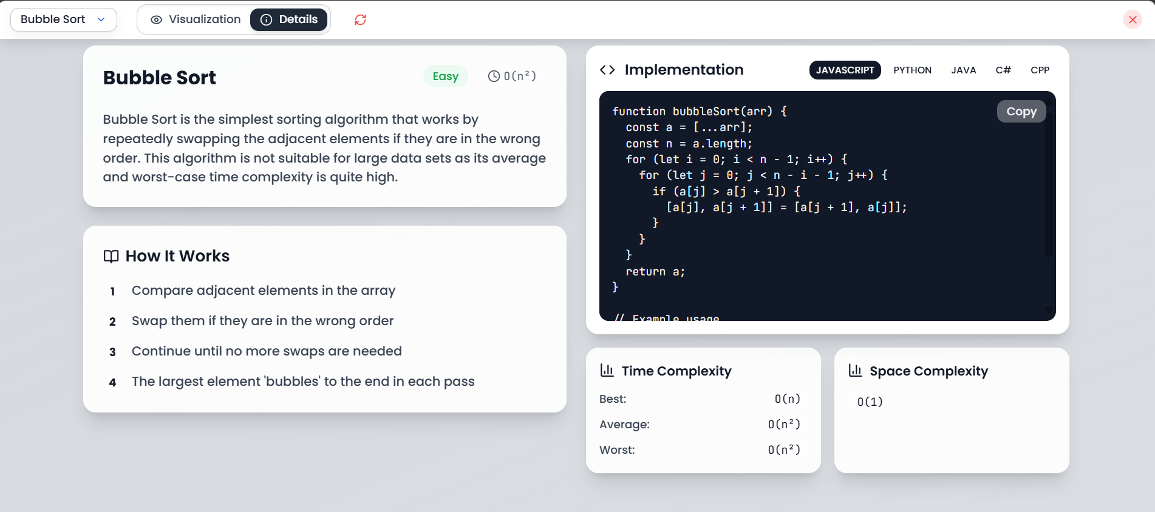Click the clock icon beside O(n²) in the header
Screen dimensions: 1155x512
coord(494,76)
